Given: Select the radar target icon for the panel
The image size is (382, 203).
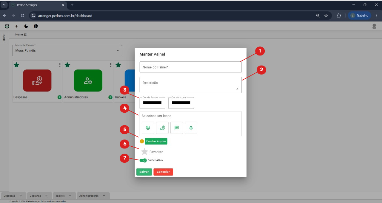Looking at the screenshot, I should [148, 128].
